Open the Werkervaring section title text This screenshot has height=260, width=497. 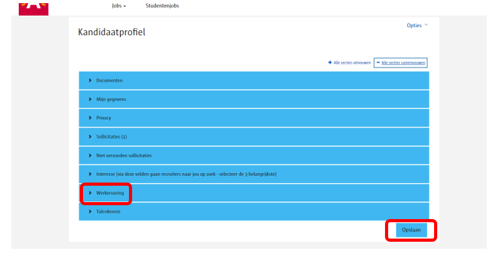[110, 193]
